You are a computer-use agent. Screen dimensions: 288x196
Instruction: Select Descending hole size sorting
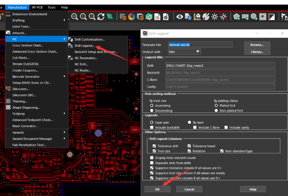(152, 110)
